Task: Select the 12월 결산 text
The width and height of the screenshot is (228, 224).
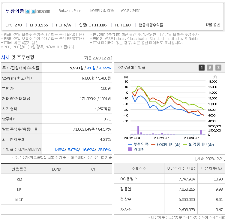Action: (213, 25)
